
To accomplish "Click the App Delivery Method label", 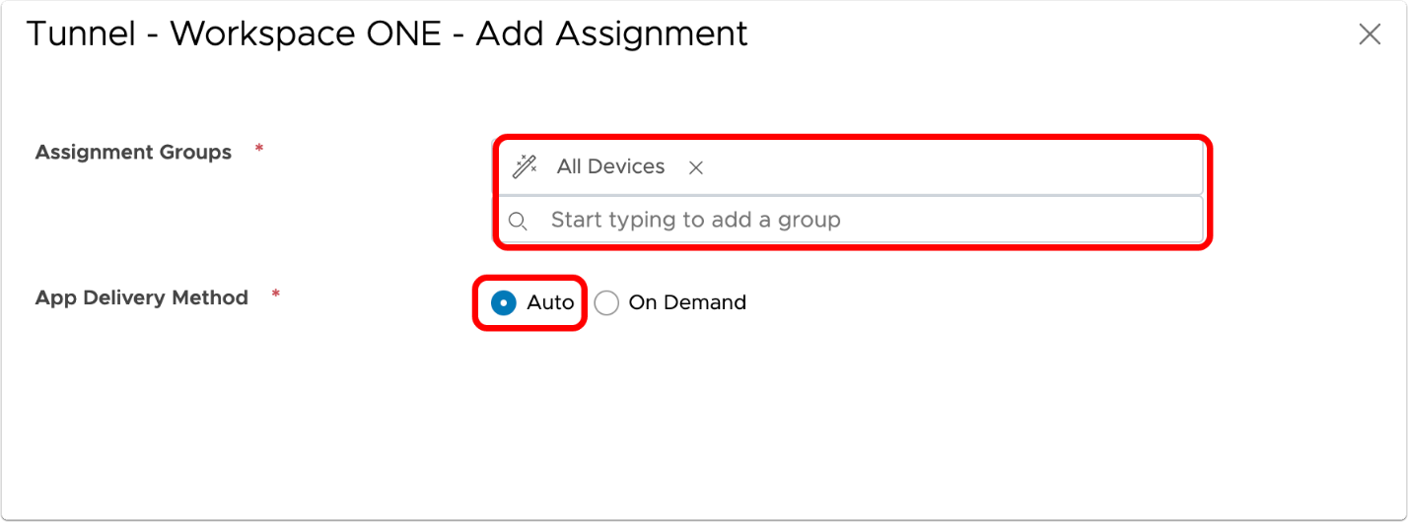I will [x=141, y=297].
